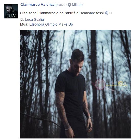Click the word presso in the header
Viewport: 138px width, 140px height.
(61, 5)
